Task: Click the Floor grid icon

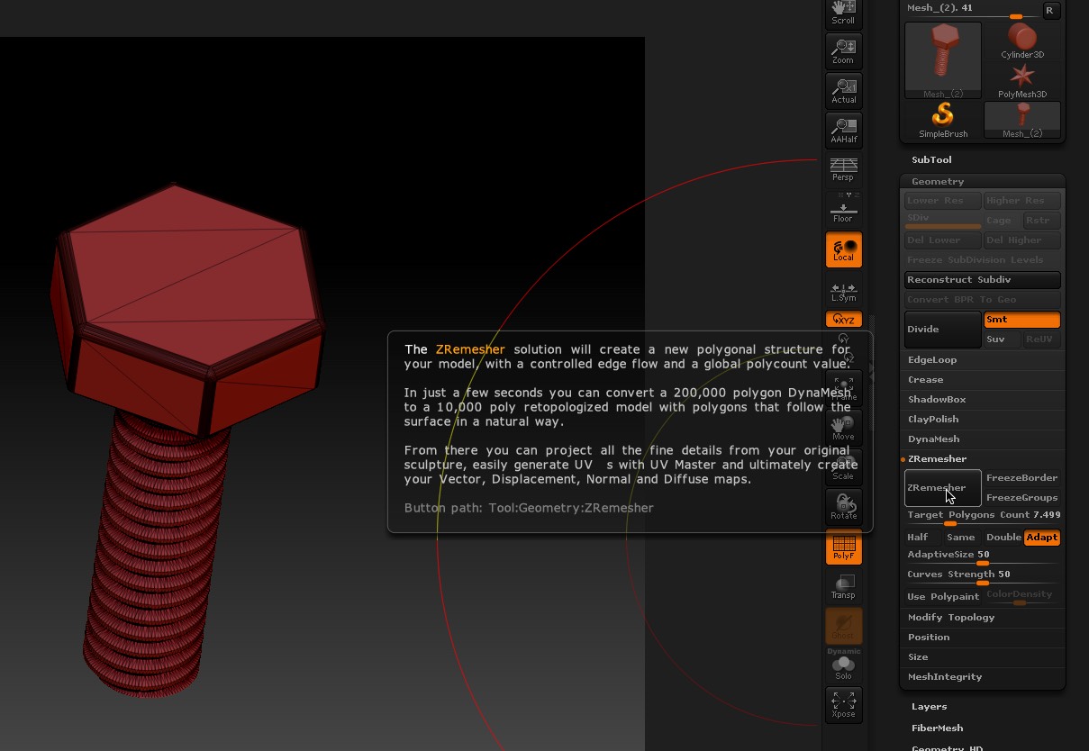Action: click(x=843, y=211)
